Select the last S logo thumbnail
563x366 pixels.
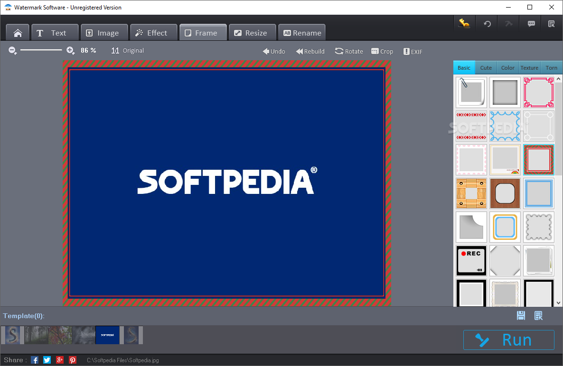pyautogui.click(x=131, y=335)
